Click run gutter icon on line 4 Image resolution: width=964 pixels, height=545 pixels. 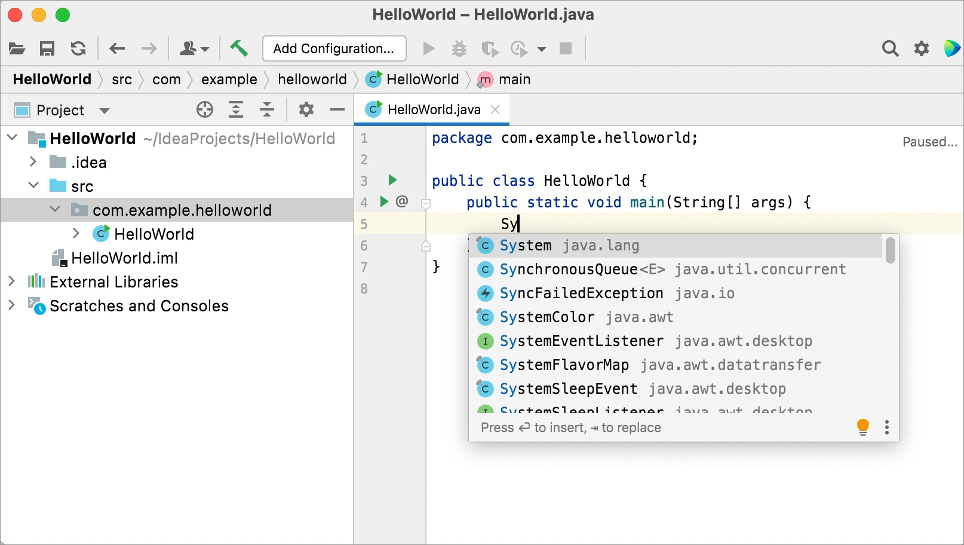click(384, 201)
